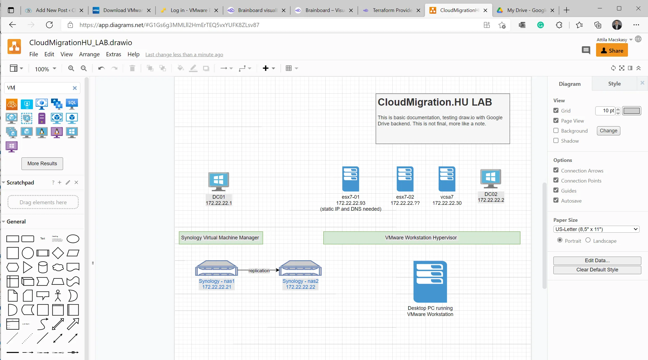
Task: Open the Extras menu
Action: (114, 54)
